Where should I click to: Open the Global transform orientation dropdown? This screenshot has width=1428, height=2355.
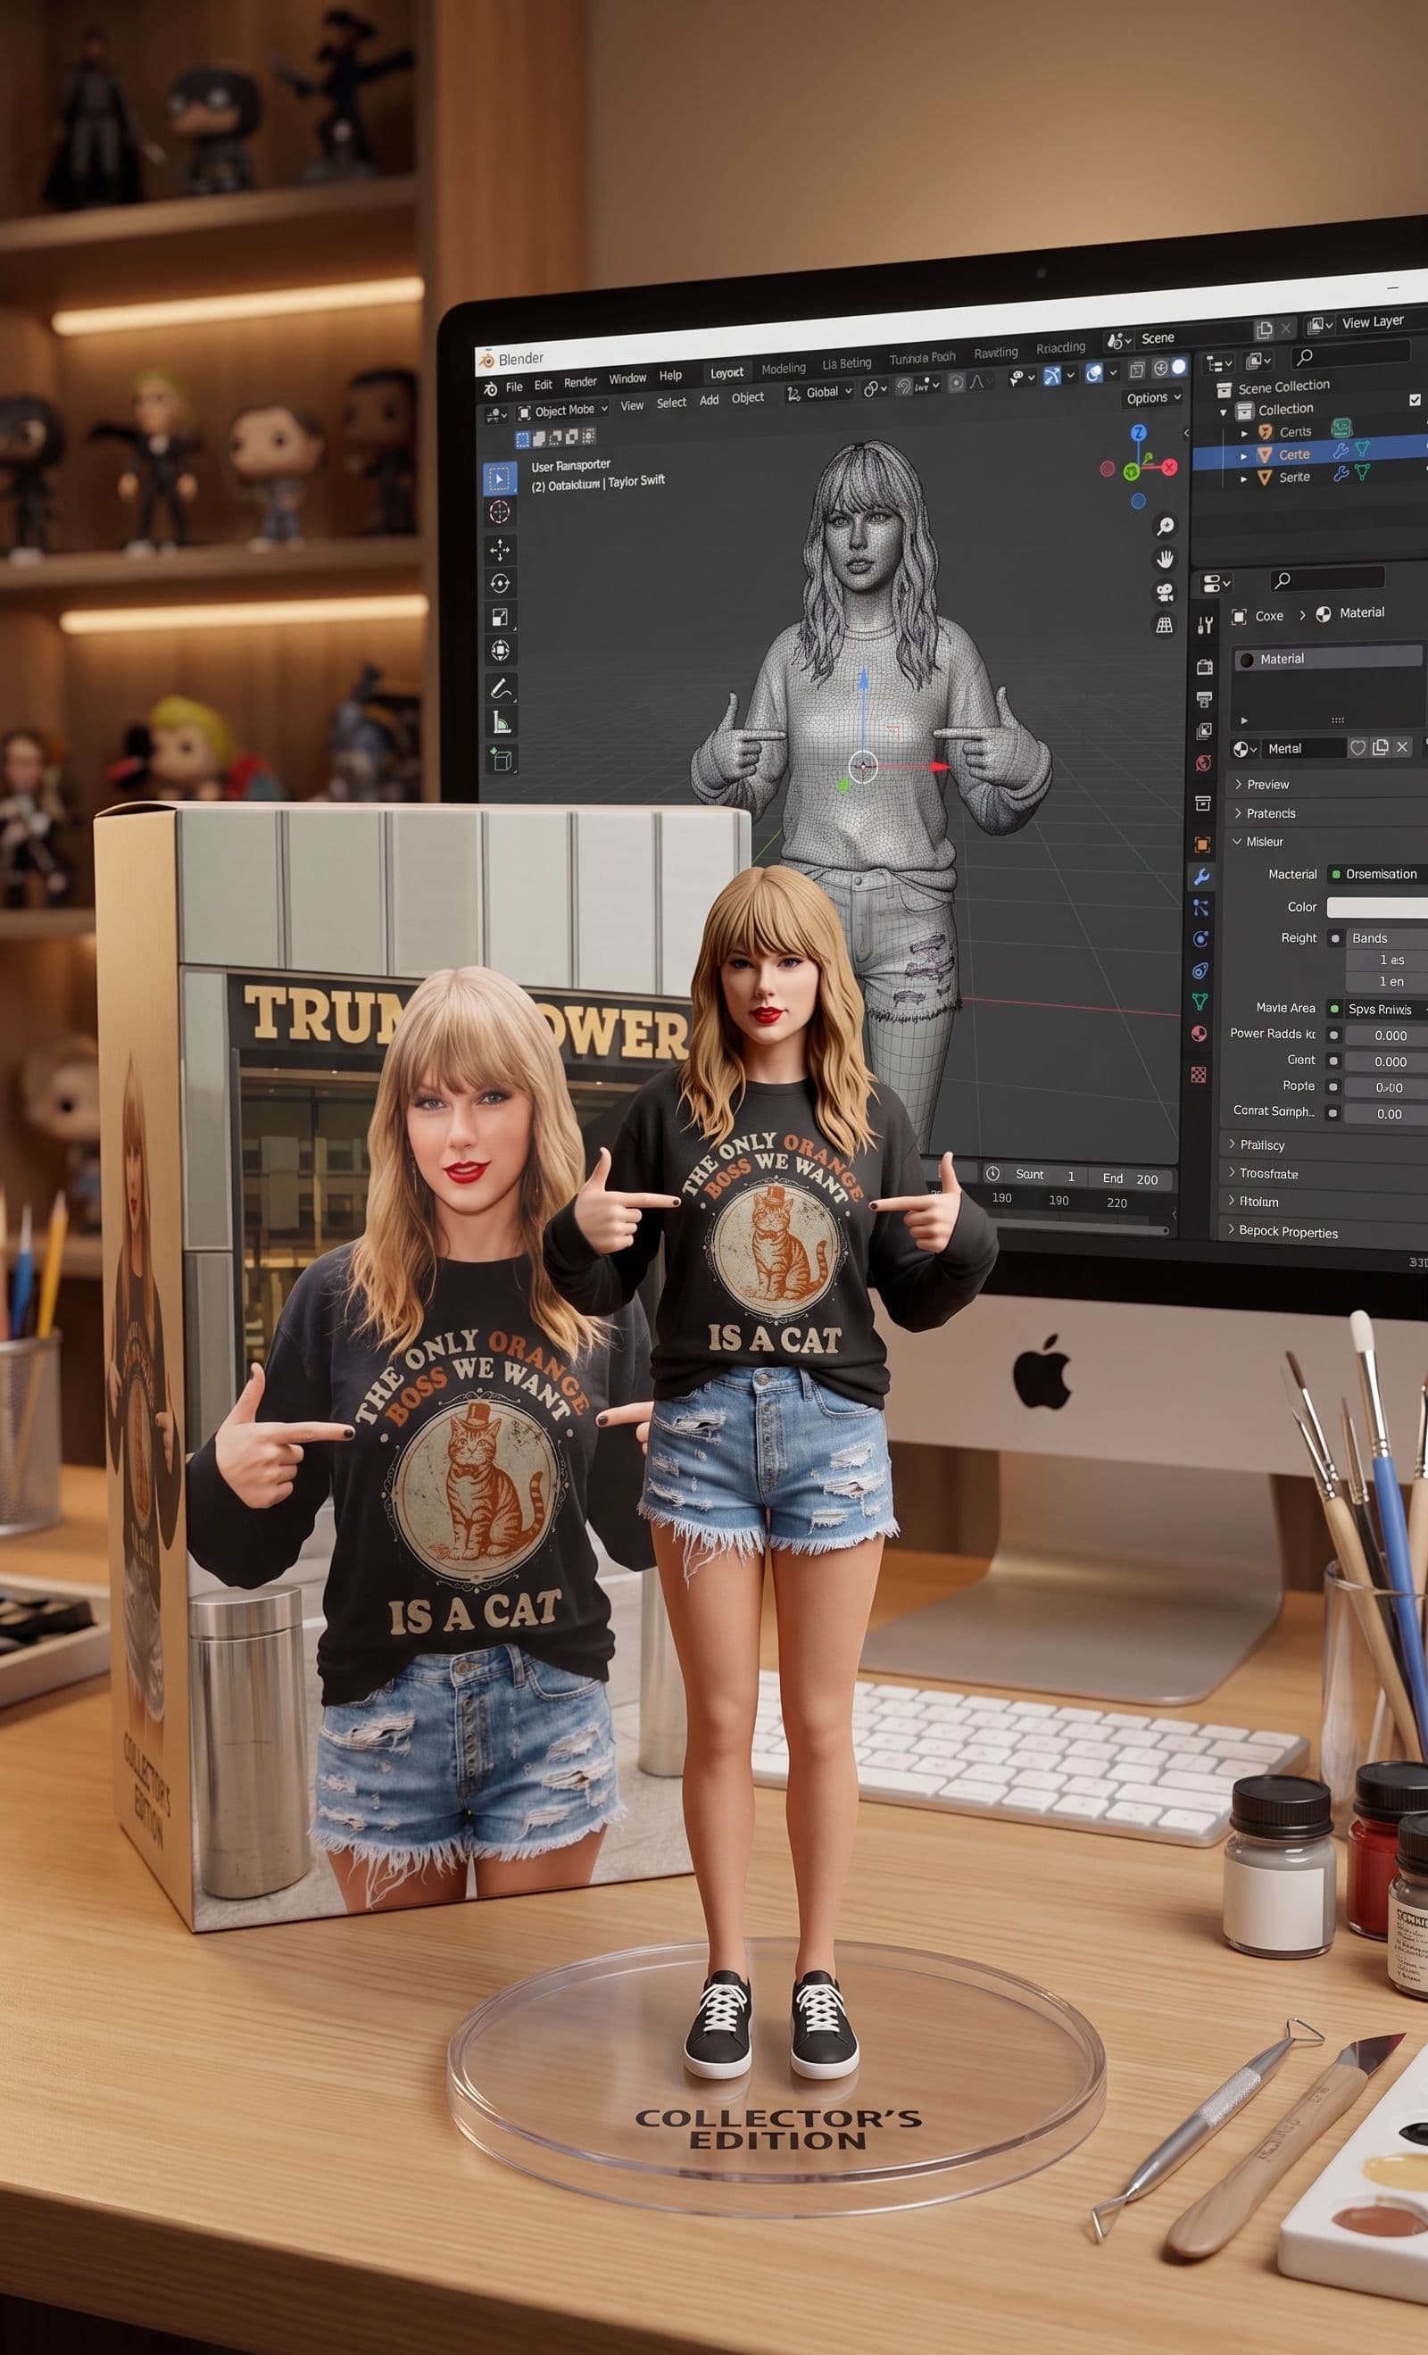pyautogui.click(x=819, y=392)
